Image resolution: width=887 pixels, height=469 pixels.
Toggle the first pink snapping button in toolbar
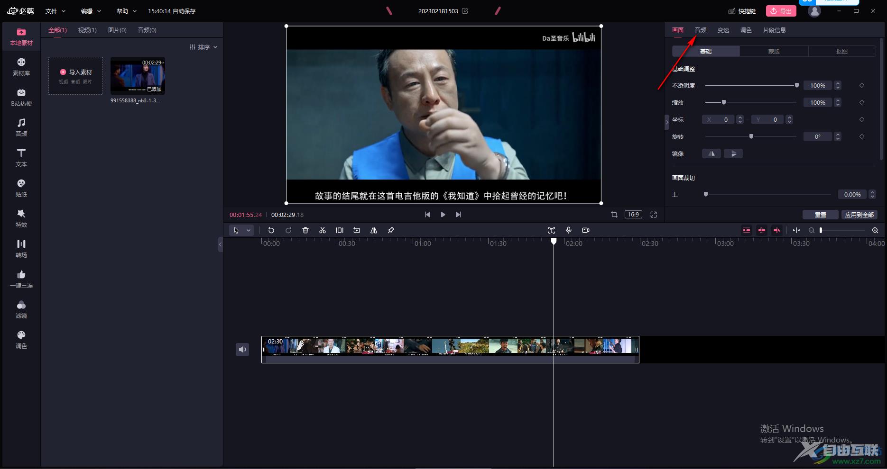coord(747,230)
